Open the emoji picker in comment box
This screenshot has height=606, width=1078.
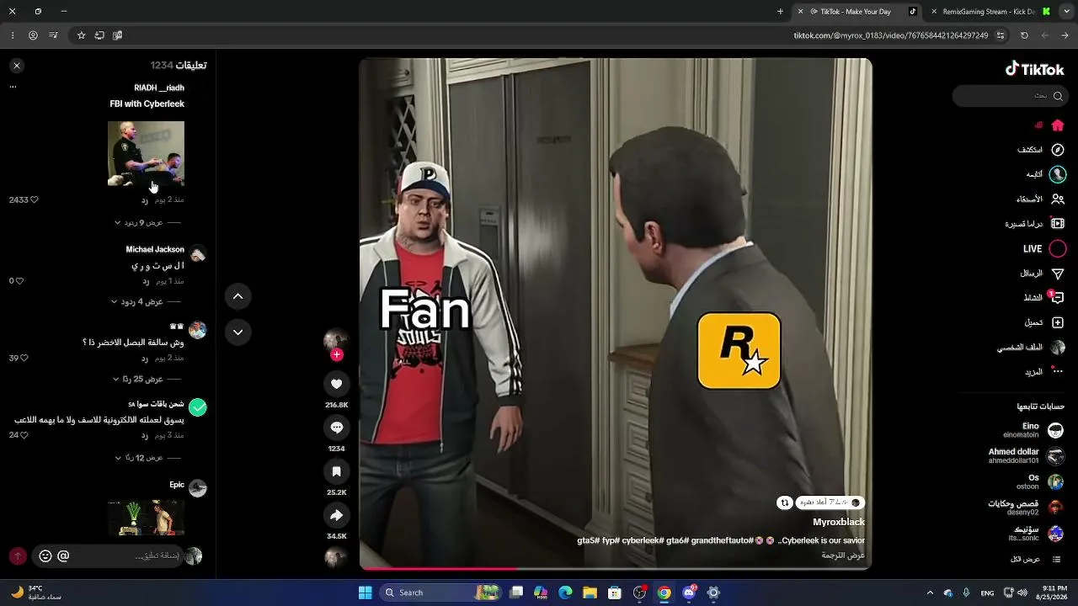[x=45, y=555]
